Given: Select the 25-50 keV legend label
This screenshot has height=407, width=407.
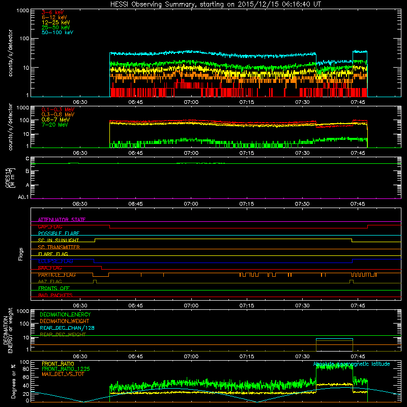Looking at the screenshot, I should click(x=56, y=27).
